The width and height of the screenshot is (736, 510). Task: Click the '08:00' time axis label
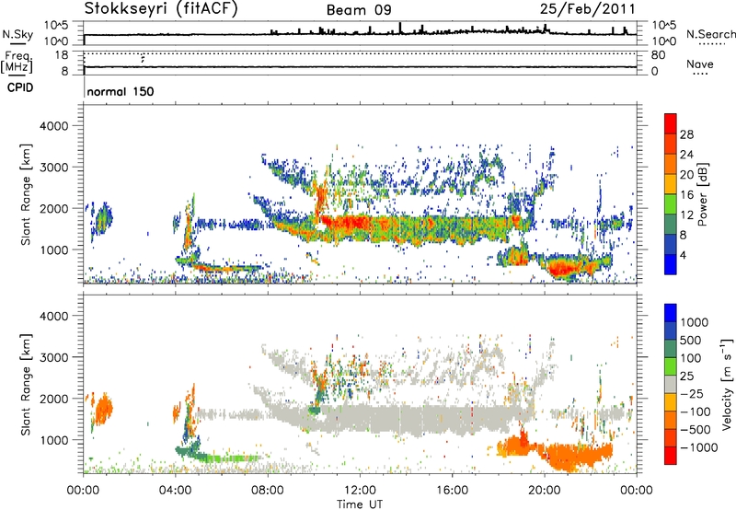(268, 491)
